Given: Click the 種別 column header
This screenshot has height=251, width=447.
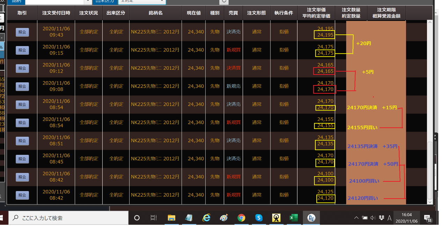Looking at the screenshot, I should (215, 13).
